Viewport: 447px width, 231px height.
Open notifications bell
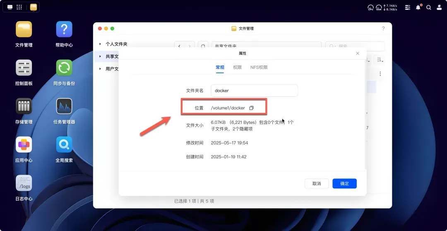pos(418,7)
